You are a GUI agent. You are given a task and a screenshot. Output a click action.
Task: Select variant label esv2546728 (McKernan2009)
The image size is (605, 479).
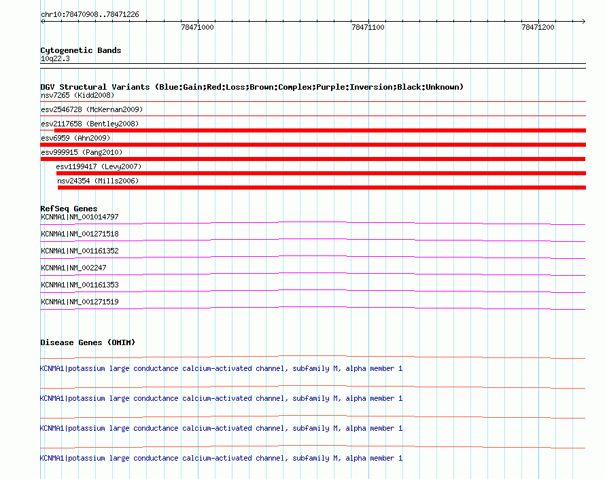[92, 109]
